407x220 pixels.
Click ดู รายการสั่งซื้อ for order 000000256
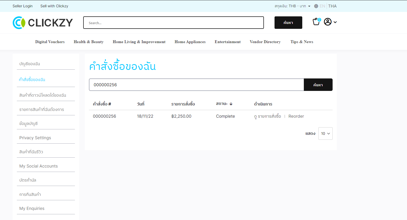pos(268,116)
